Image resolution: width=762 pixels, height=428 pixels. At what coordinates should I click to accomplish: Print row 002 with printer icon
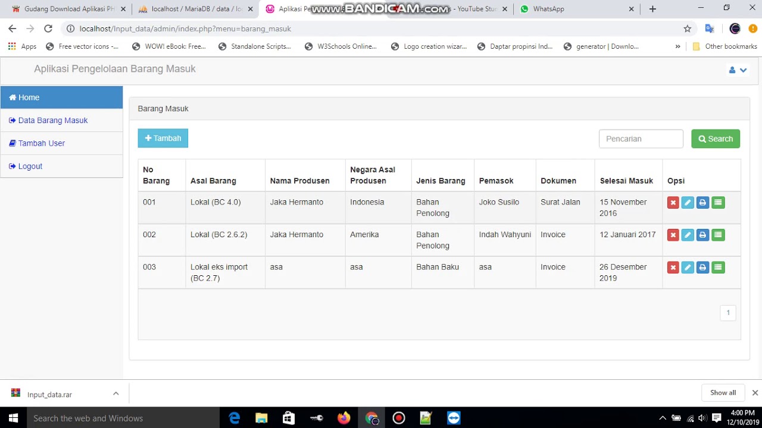point(702,235)
